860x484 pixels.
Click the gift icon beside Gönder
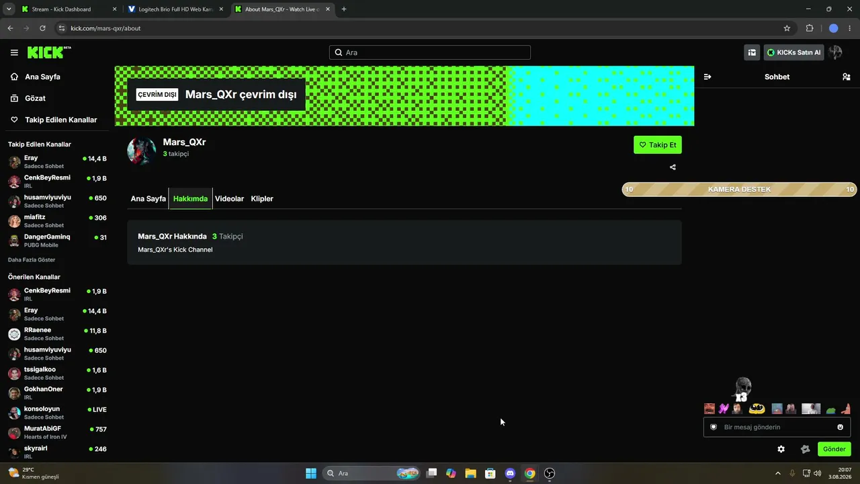(806, 449)
